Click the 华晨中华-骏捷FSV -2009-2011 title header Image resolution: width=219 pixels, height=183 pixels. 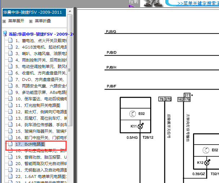tap(34, 13)
